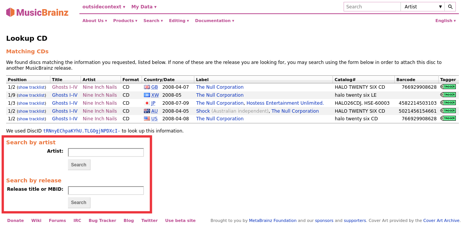Screen dimensions: 465x233
Task: Open Nine Inch Nails artist in XW row
Action: point(100,95)
